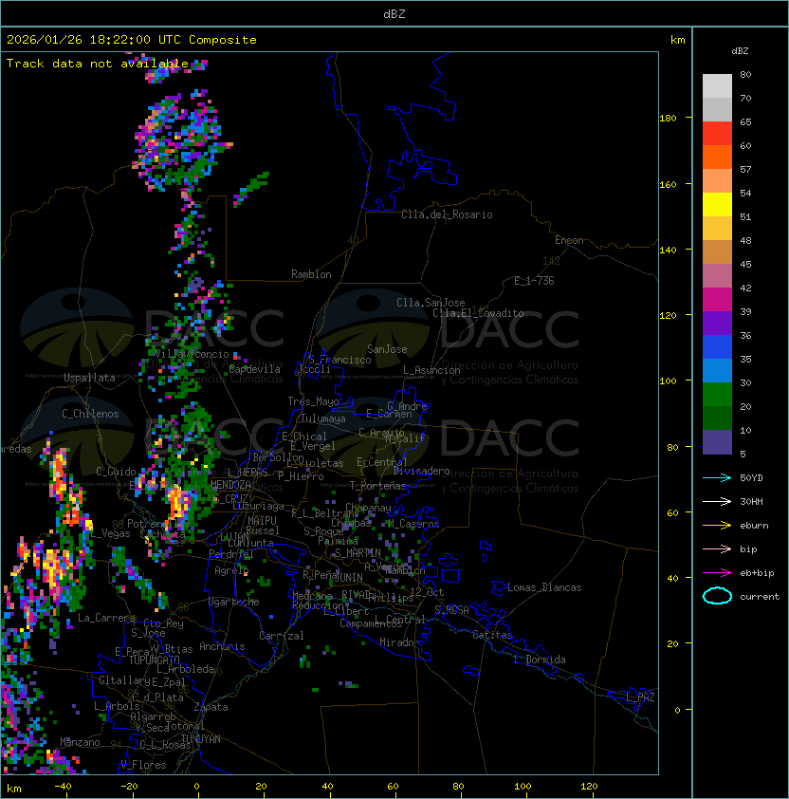This screenshot has width=789, height=799.
Task: Click the L_PAZ label on map
Action: click(640, 697)
